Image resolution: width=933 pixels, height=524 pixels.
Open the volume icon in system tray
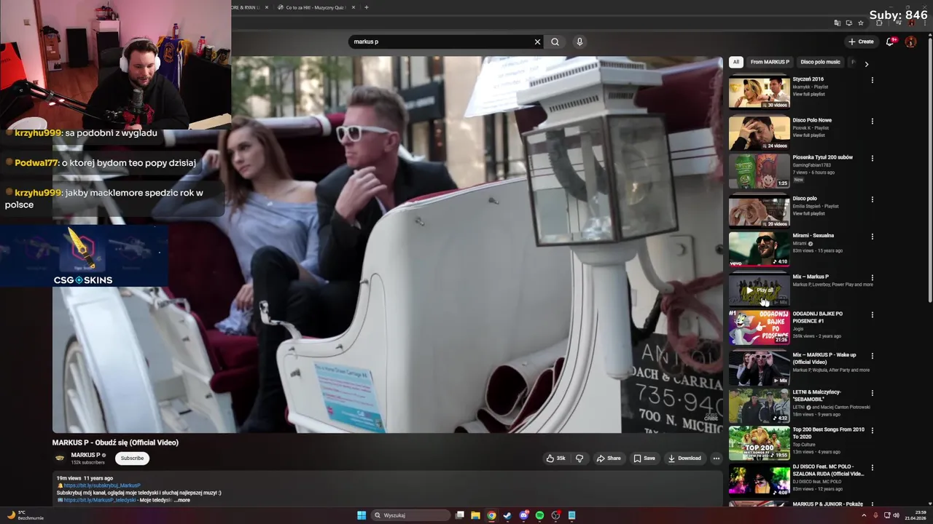click(896, 515)
